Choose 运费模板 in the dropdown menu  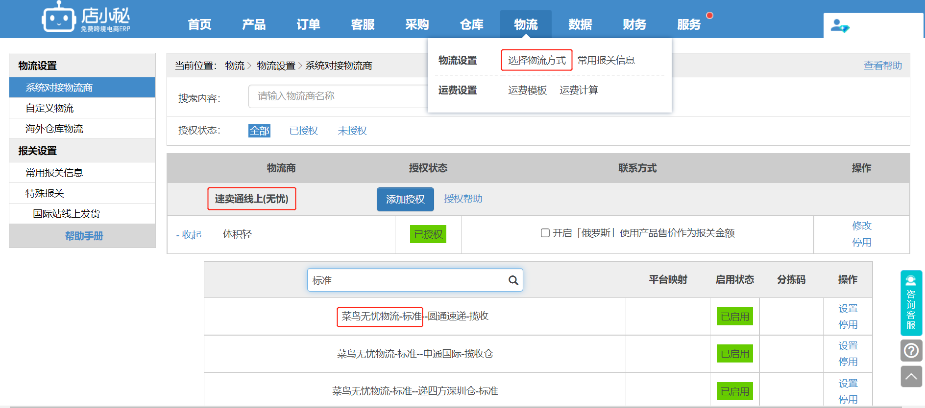pyautogui.click(x=527, y=91)
